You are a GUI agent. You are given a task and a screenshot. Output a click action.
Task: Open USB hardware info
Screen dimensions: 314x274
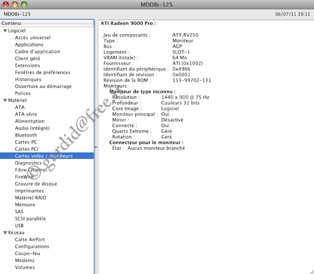(19, 226)
